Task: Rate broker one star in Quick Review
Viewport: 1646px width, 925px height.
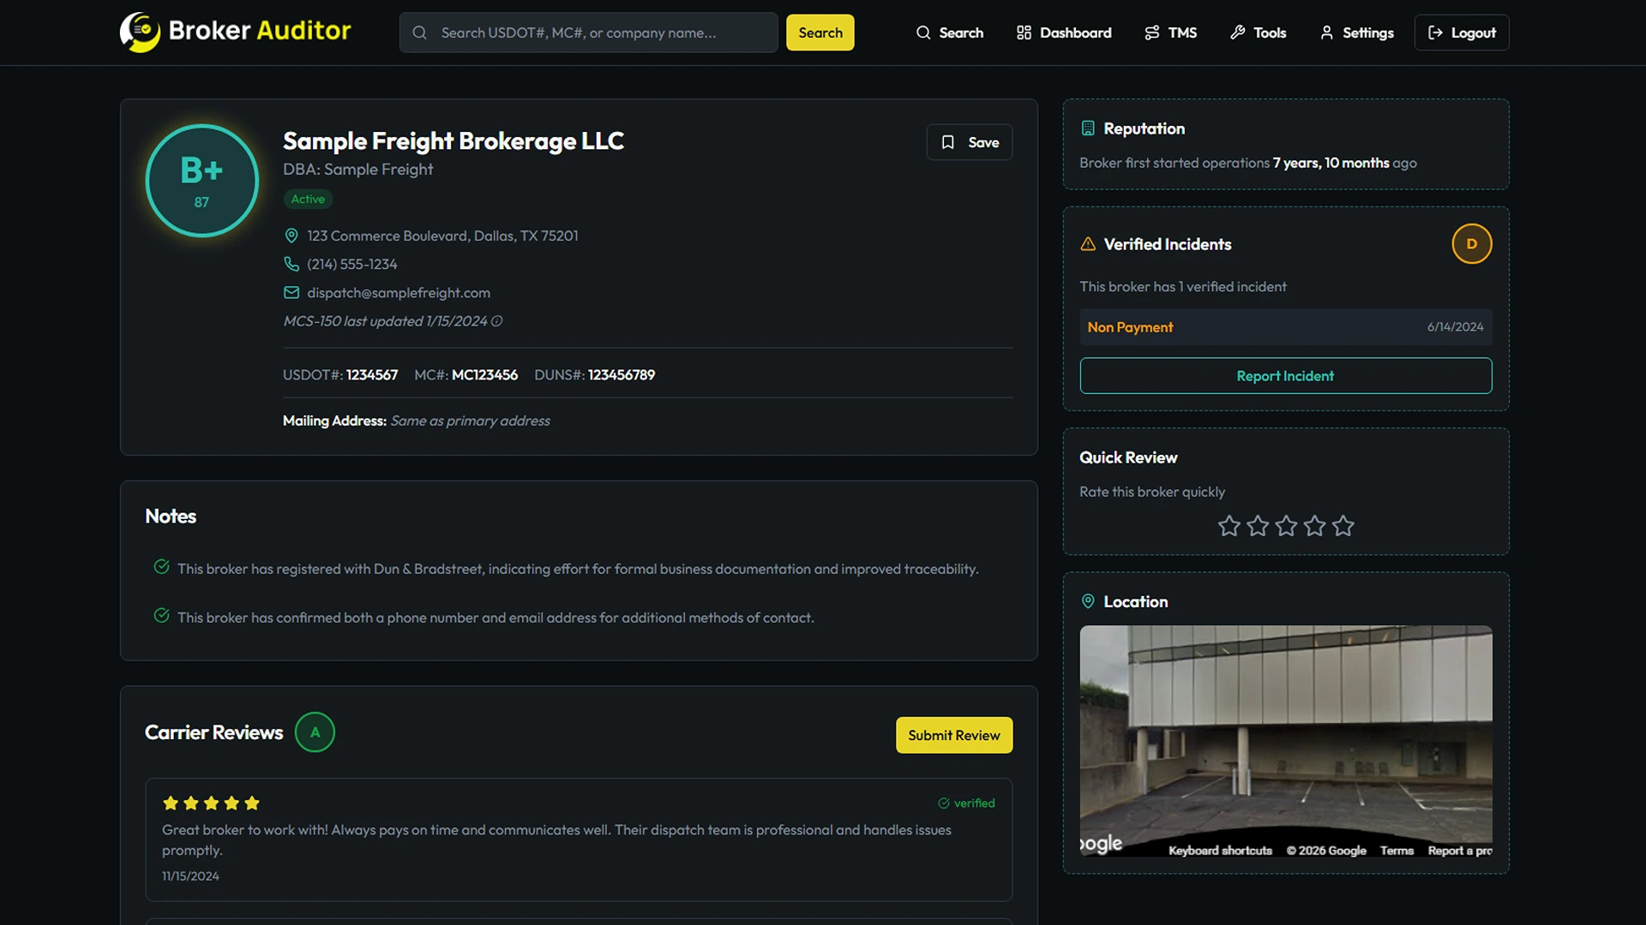Action: click(x=1228, y=526)
